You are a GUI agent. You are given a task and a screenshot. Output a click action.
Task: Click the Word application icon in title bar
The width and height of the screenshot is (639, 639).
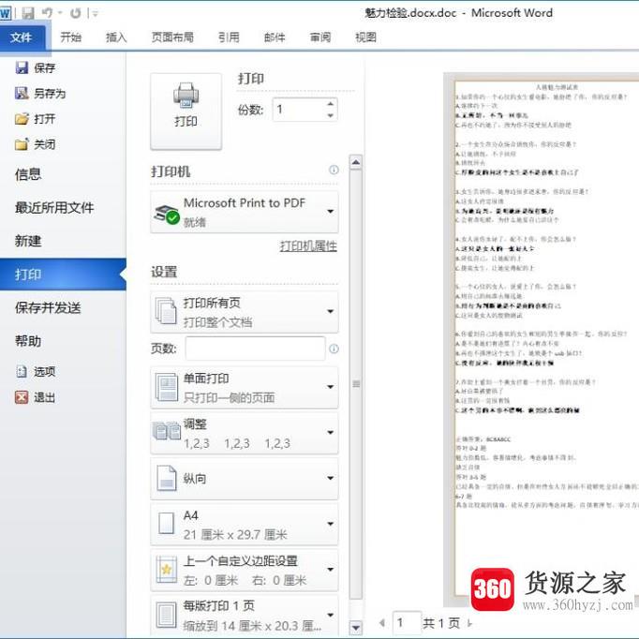tap(6, 13)
